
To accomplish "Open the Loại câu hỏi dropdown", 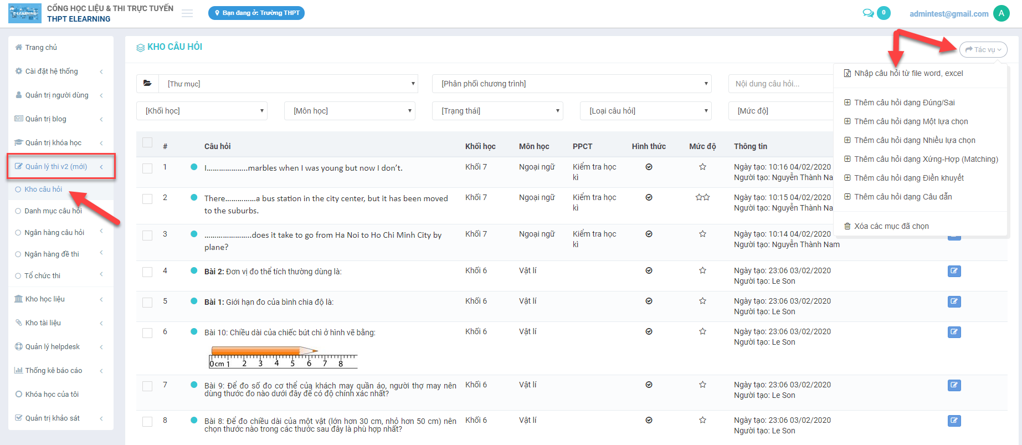I will click(x=646, y=111).
